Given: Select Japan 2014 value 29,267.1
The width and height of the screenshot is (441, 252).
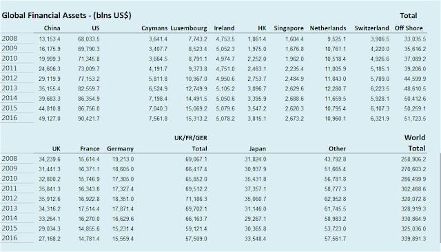Looking at the screenshot, I should tap(256, 219).
